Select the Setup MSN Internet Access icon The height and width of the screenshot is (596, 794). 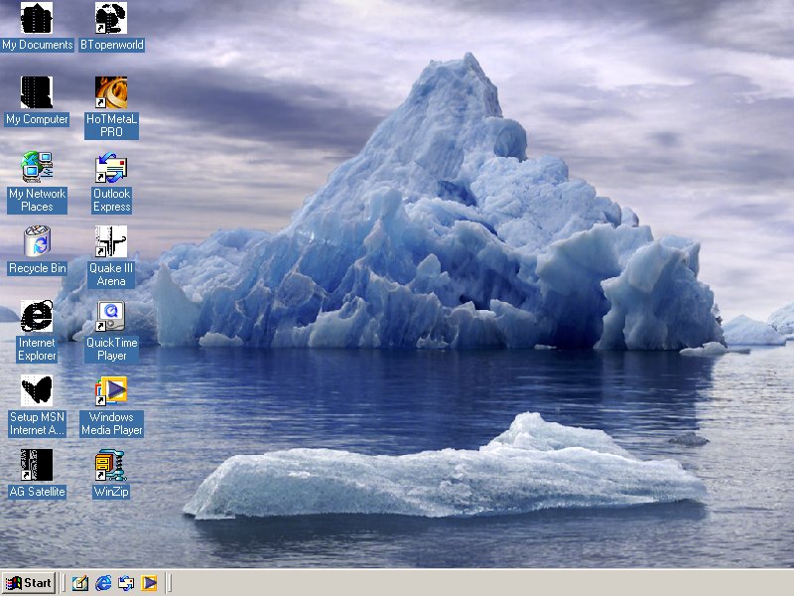pyautogui.click(x=37, y=391)
